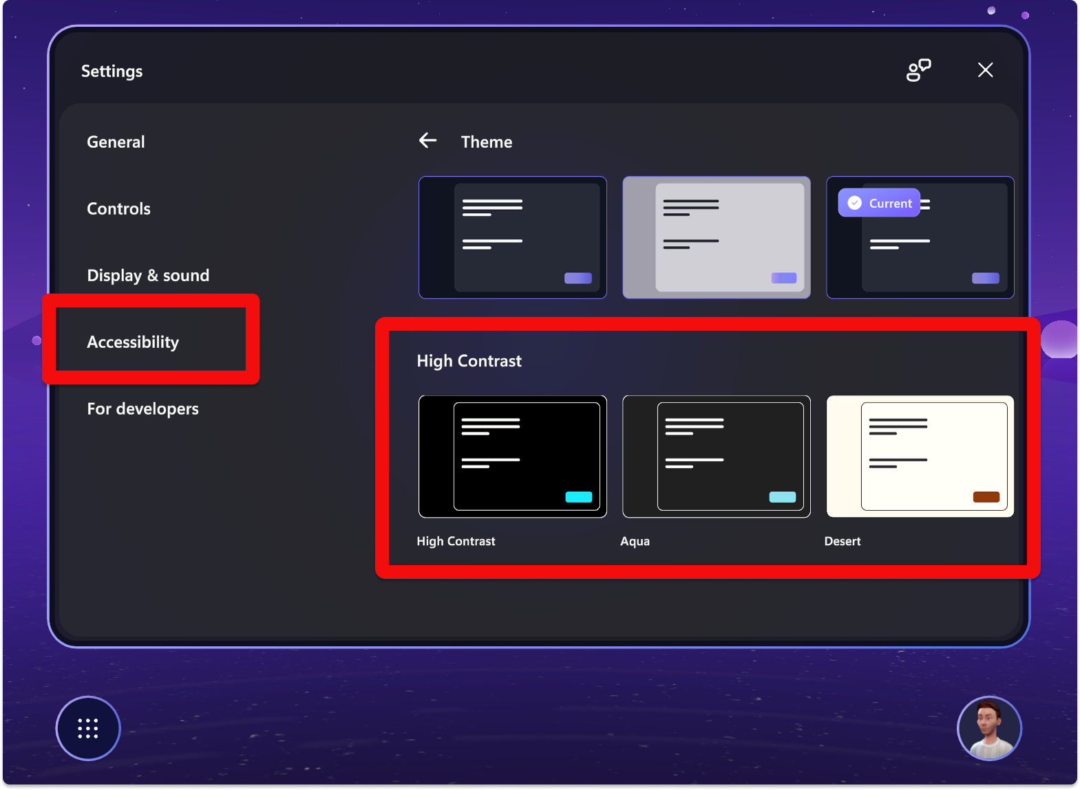Open the Controls settings section
The height and width of the screenshot is (790, 1080).
coord(118,209)
